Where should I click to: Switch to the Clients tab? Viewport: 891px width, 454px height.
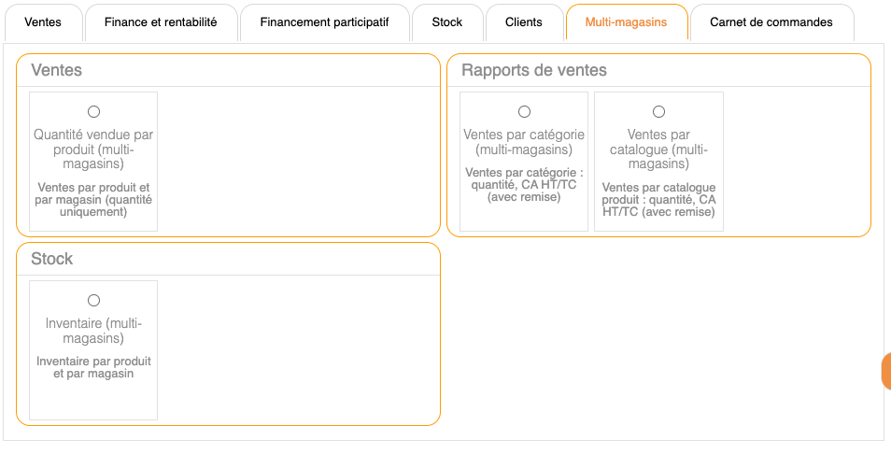pos(524,21)
